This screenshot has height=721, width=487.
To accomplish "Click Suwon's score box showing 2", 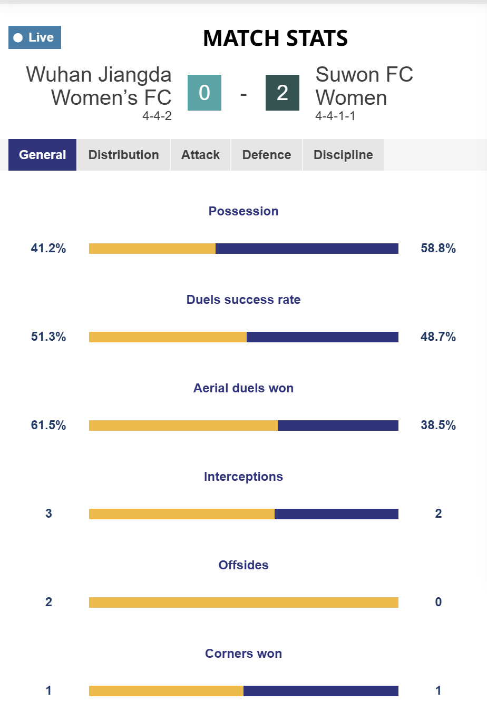I will 283,93.
